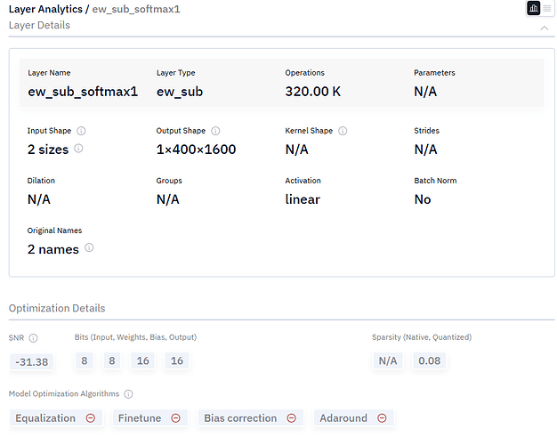Screen dimensions: 557x445
Task: Collapse the Layer Details section
Action: pyautogui.click(x=545, y=28)
